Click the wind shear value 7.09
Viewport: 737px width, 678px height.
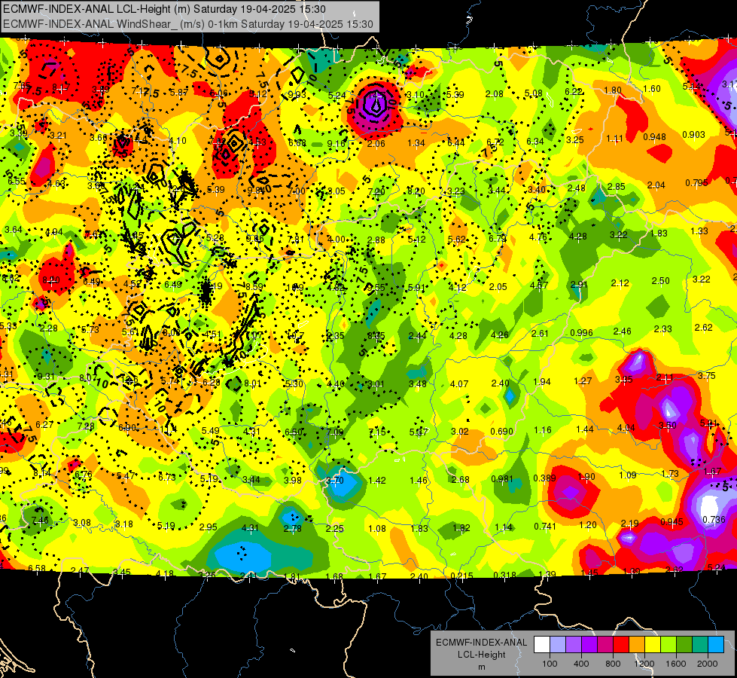335,432
